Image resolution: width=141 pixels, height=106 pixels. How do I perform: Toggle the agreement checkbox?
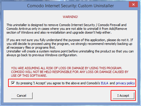point(13,83)
